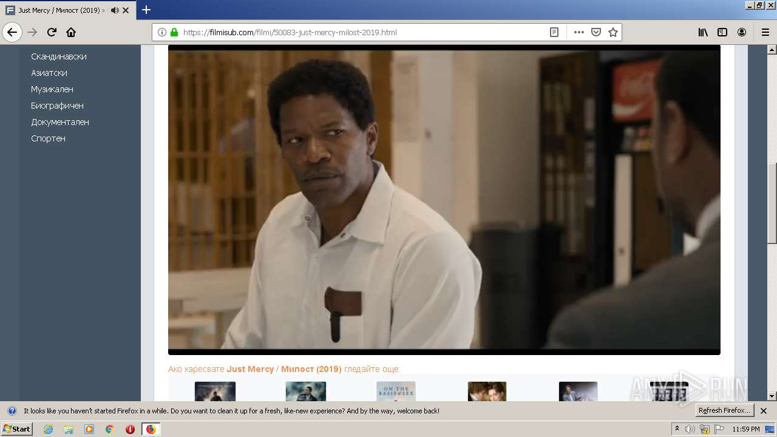This screenshot has width=777, height=437.
Task: Show site information for filmisub.com
Action: pyautogui.click(x=162, y=32)
